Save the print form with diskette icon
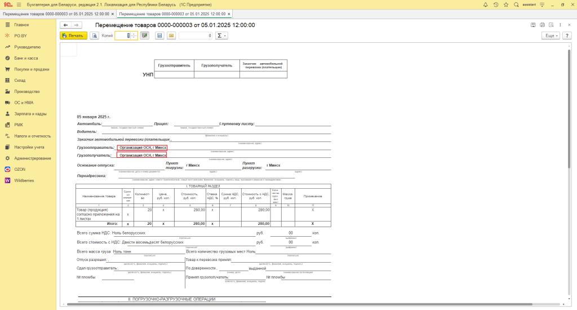 click(x=159, y=36)
